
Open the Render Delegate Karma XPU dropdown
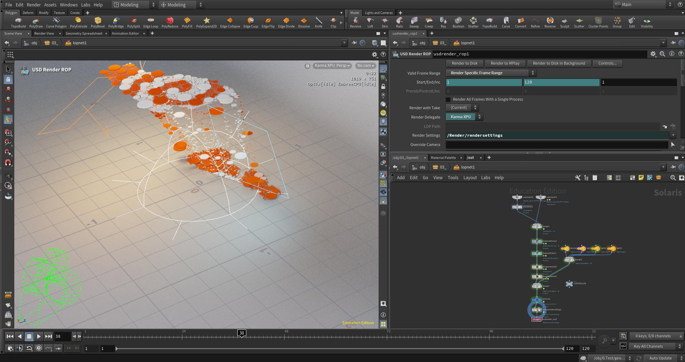pyautogui.click(x=464, y=117)
